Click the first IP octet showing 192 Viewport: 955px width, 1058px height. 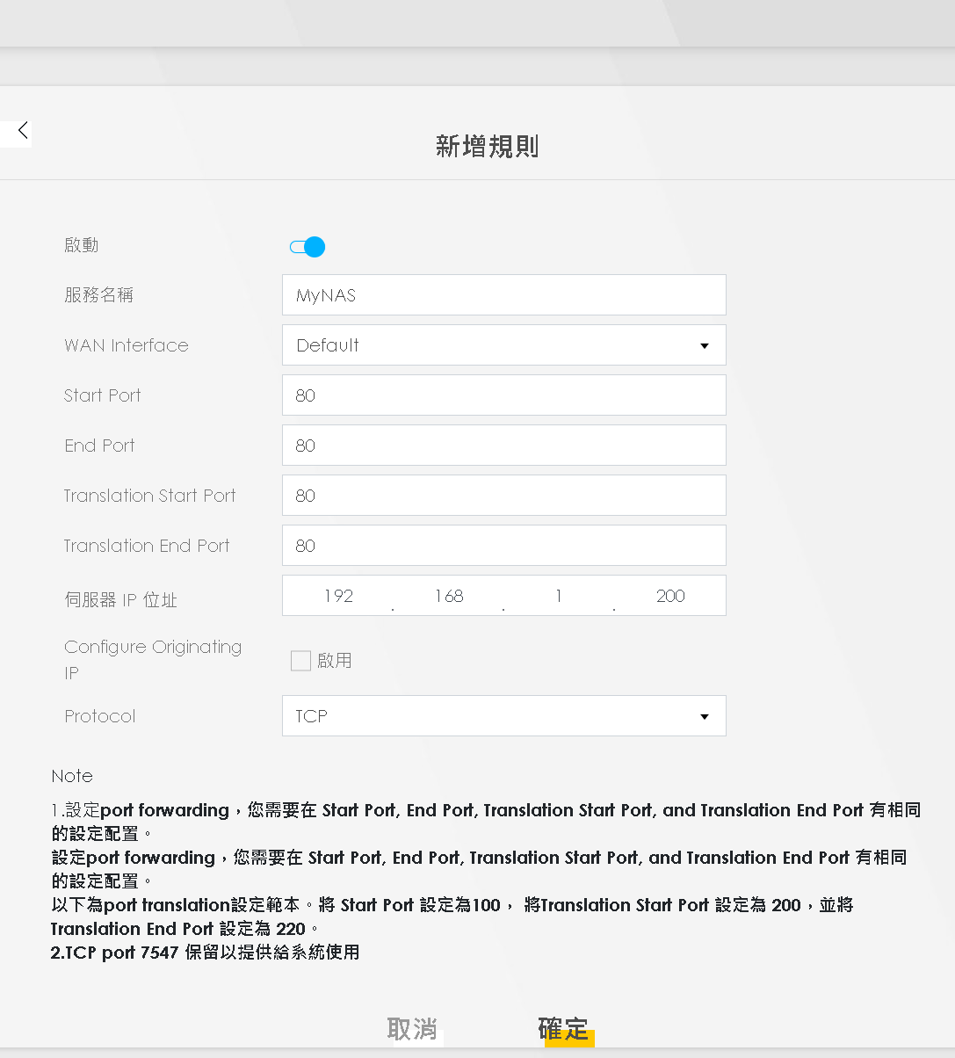(338, 596)
